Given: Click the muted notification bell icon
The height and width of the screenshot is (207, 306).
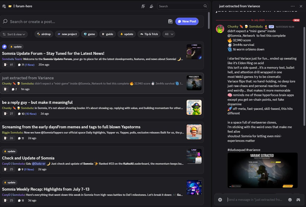Looking at the screenshot, I should (143, 6).
